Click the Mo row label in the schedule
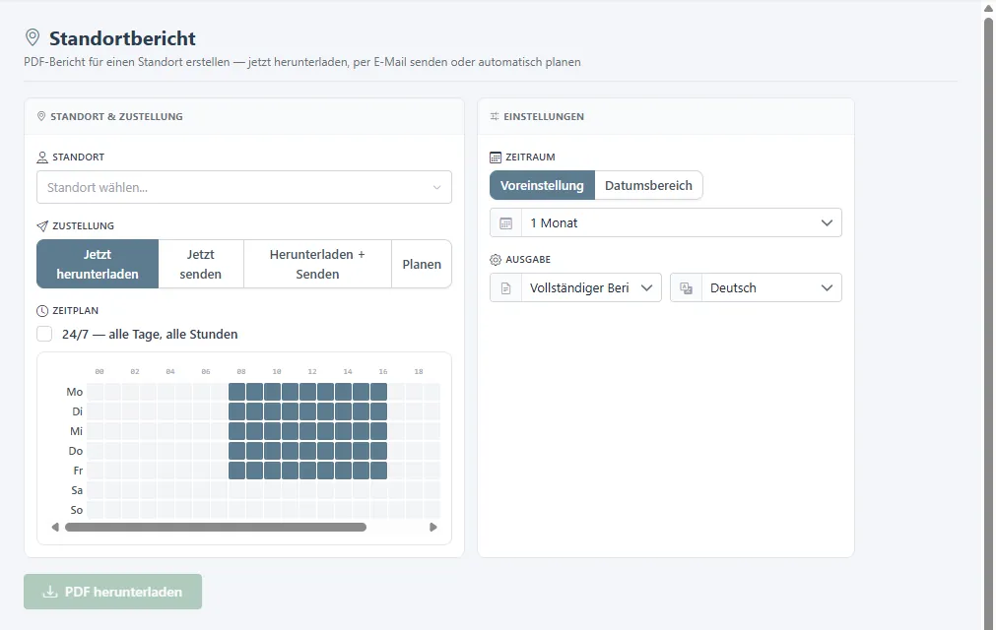This screenshot has width=996, height=630. tap(75, 392)
